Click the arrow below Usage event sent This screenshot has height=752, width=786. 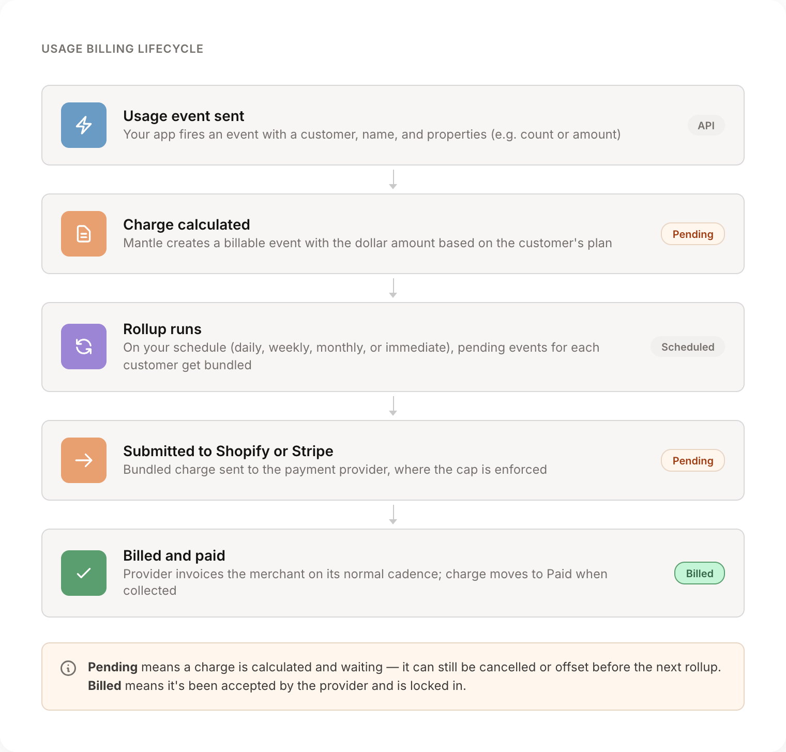tap(393, 179)
